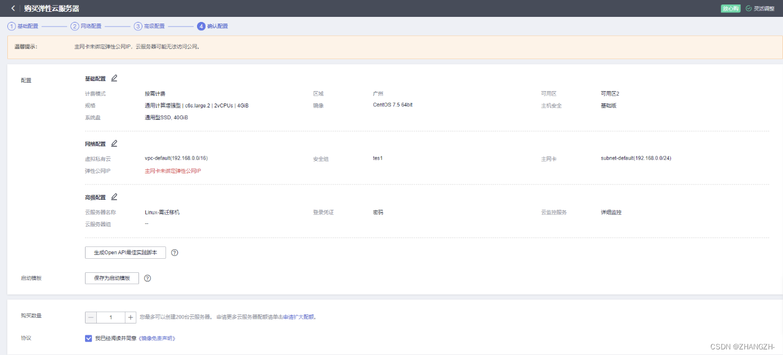Go to step 3 高级配置
Screen dimensions: 783x355
[149, 26]
